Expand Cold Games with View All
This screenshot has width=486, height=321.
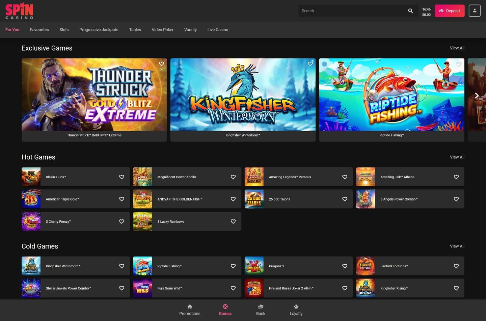457,246
